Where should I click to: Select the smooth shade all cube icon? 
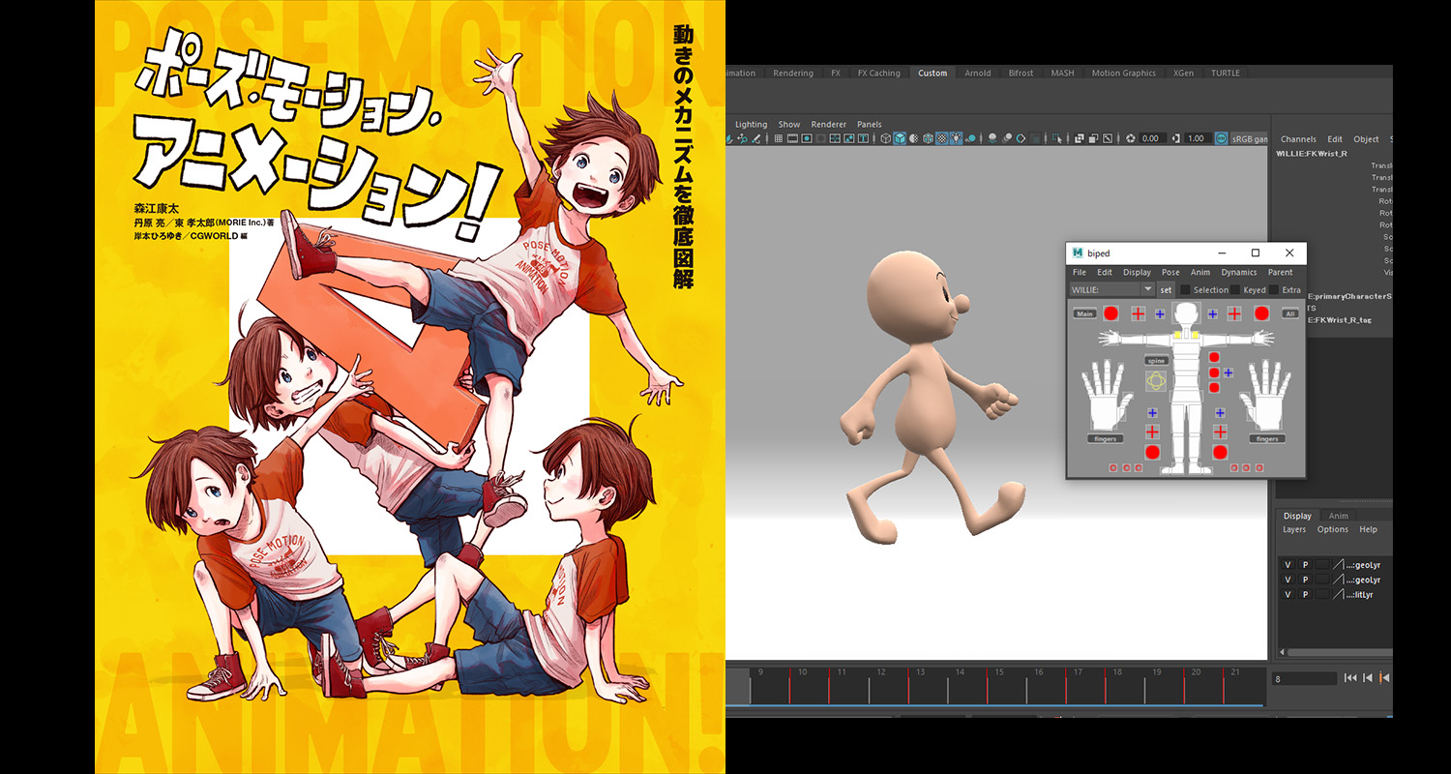click(x=900, y=138)
